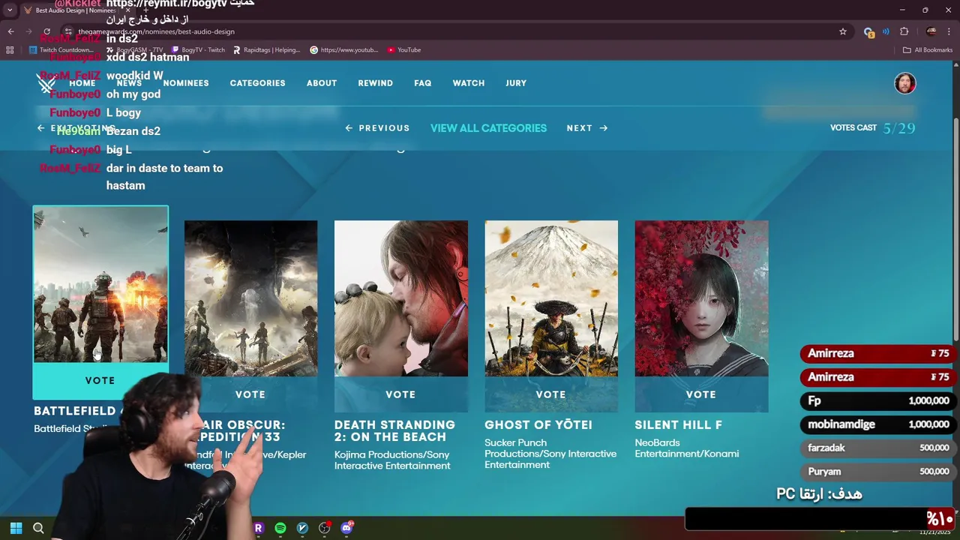Go to the Next category

(587, 128)
